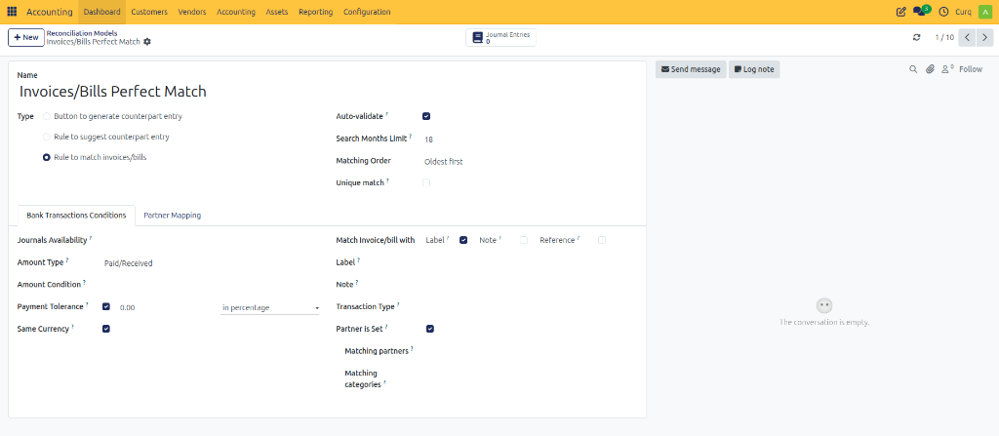Toggle the Label match checkbox
This screenshot has width=999, height=436.
(x=463, y=240)
